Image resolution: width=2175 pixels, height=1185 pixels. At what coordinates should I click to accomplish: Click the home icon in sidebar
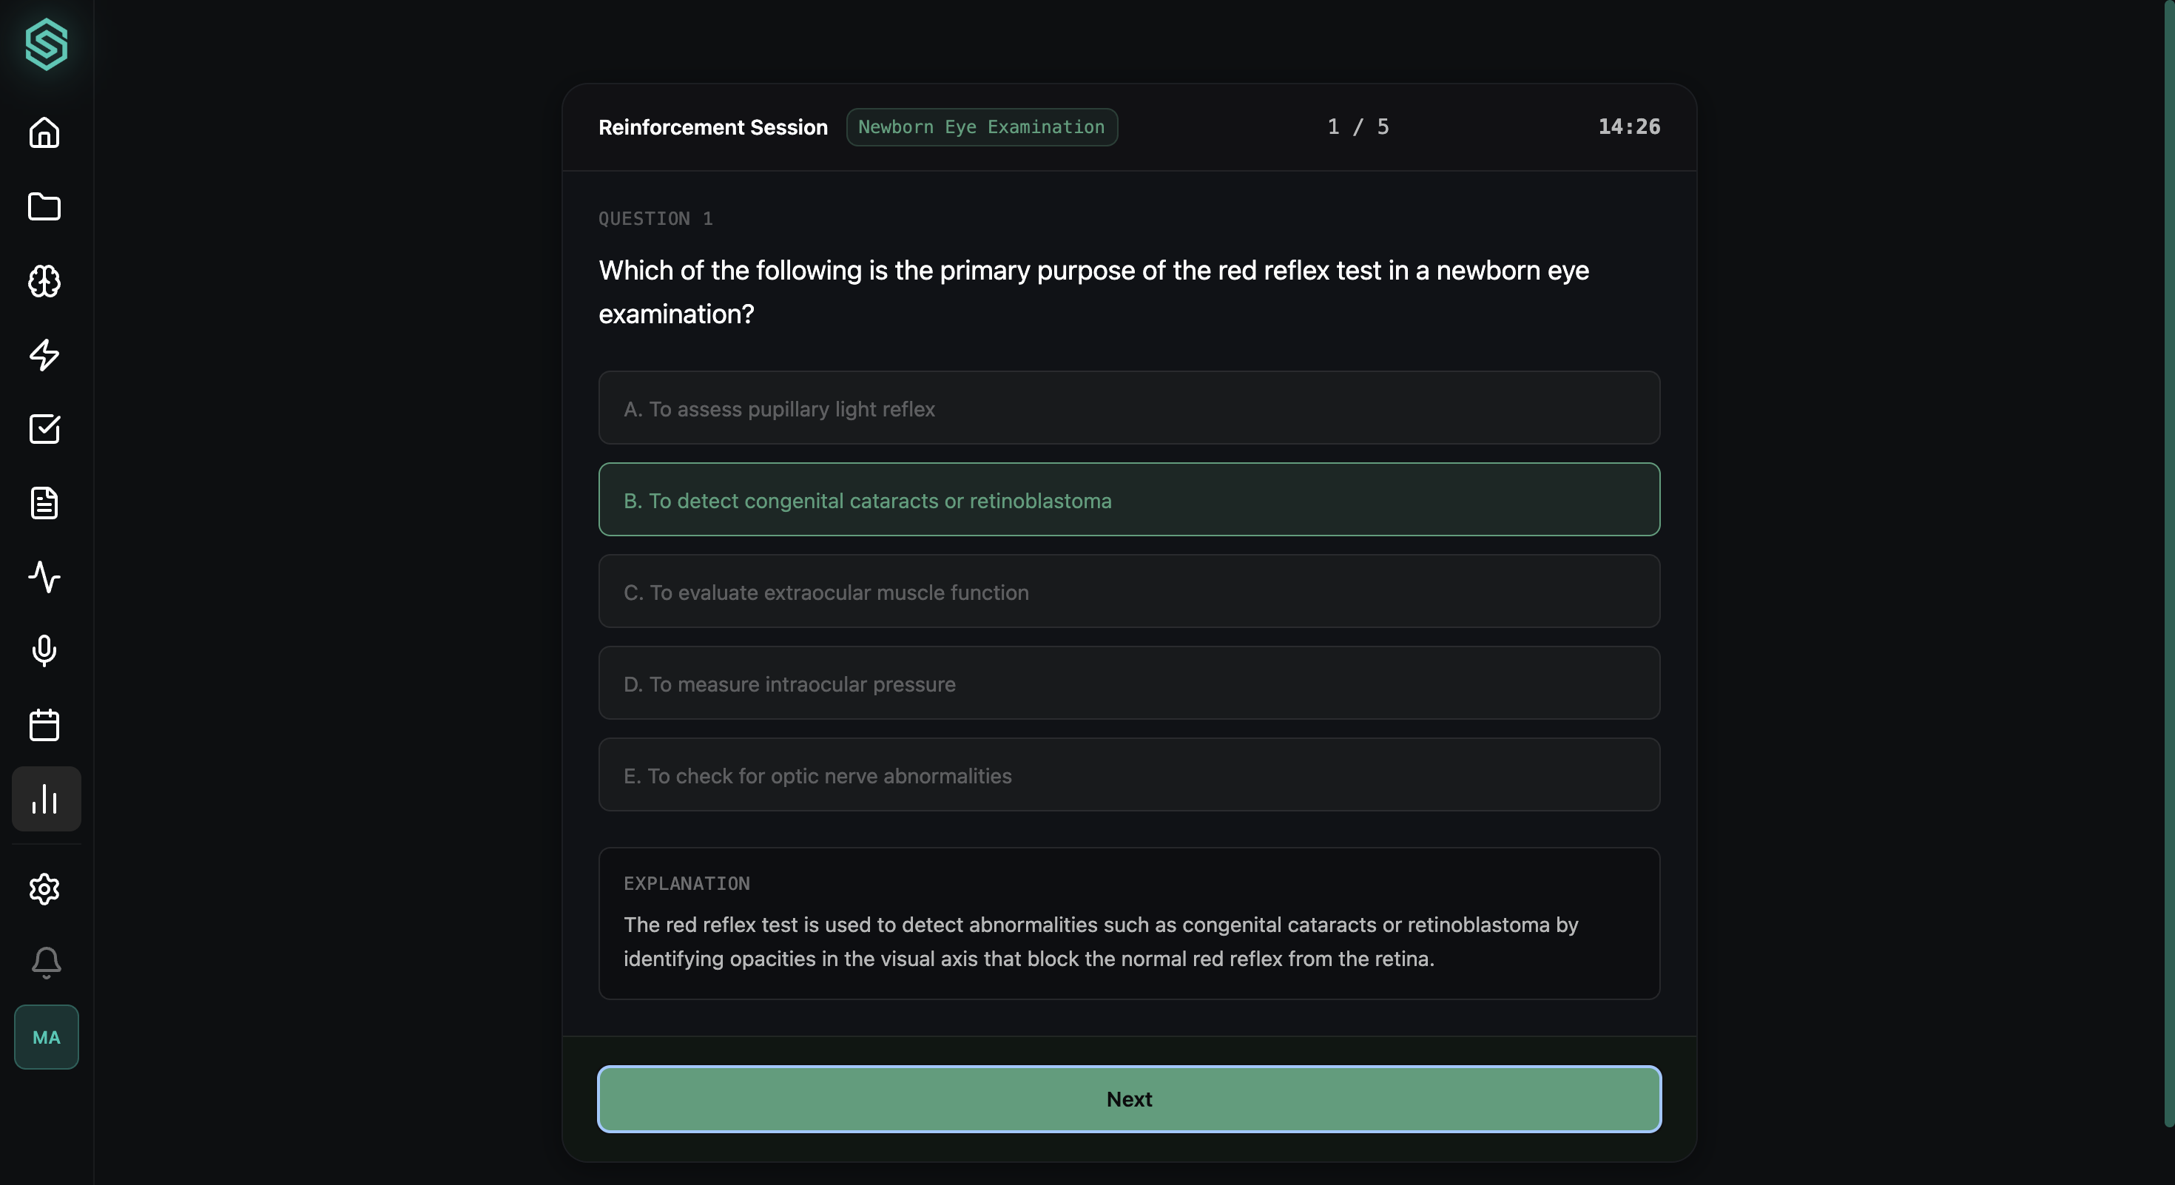coord(44,132)
